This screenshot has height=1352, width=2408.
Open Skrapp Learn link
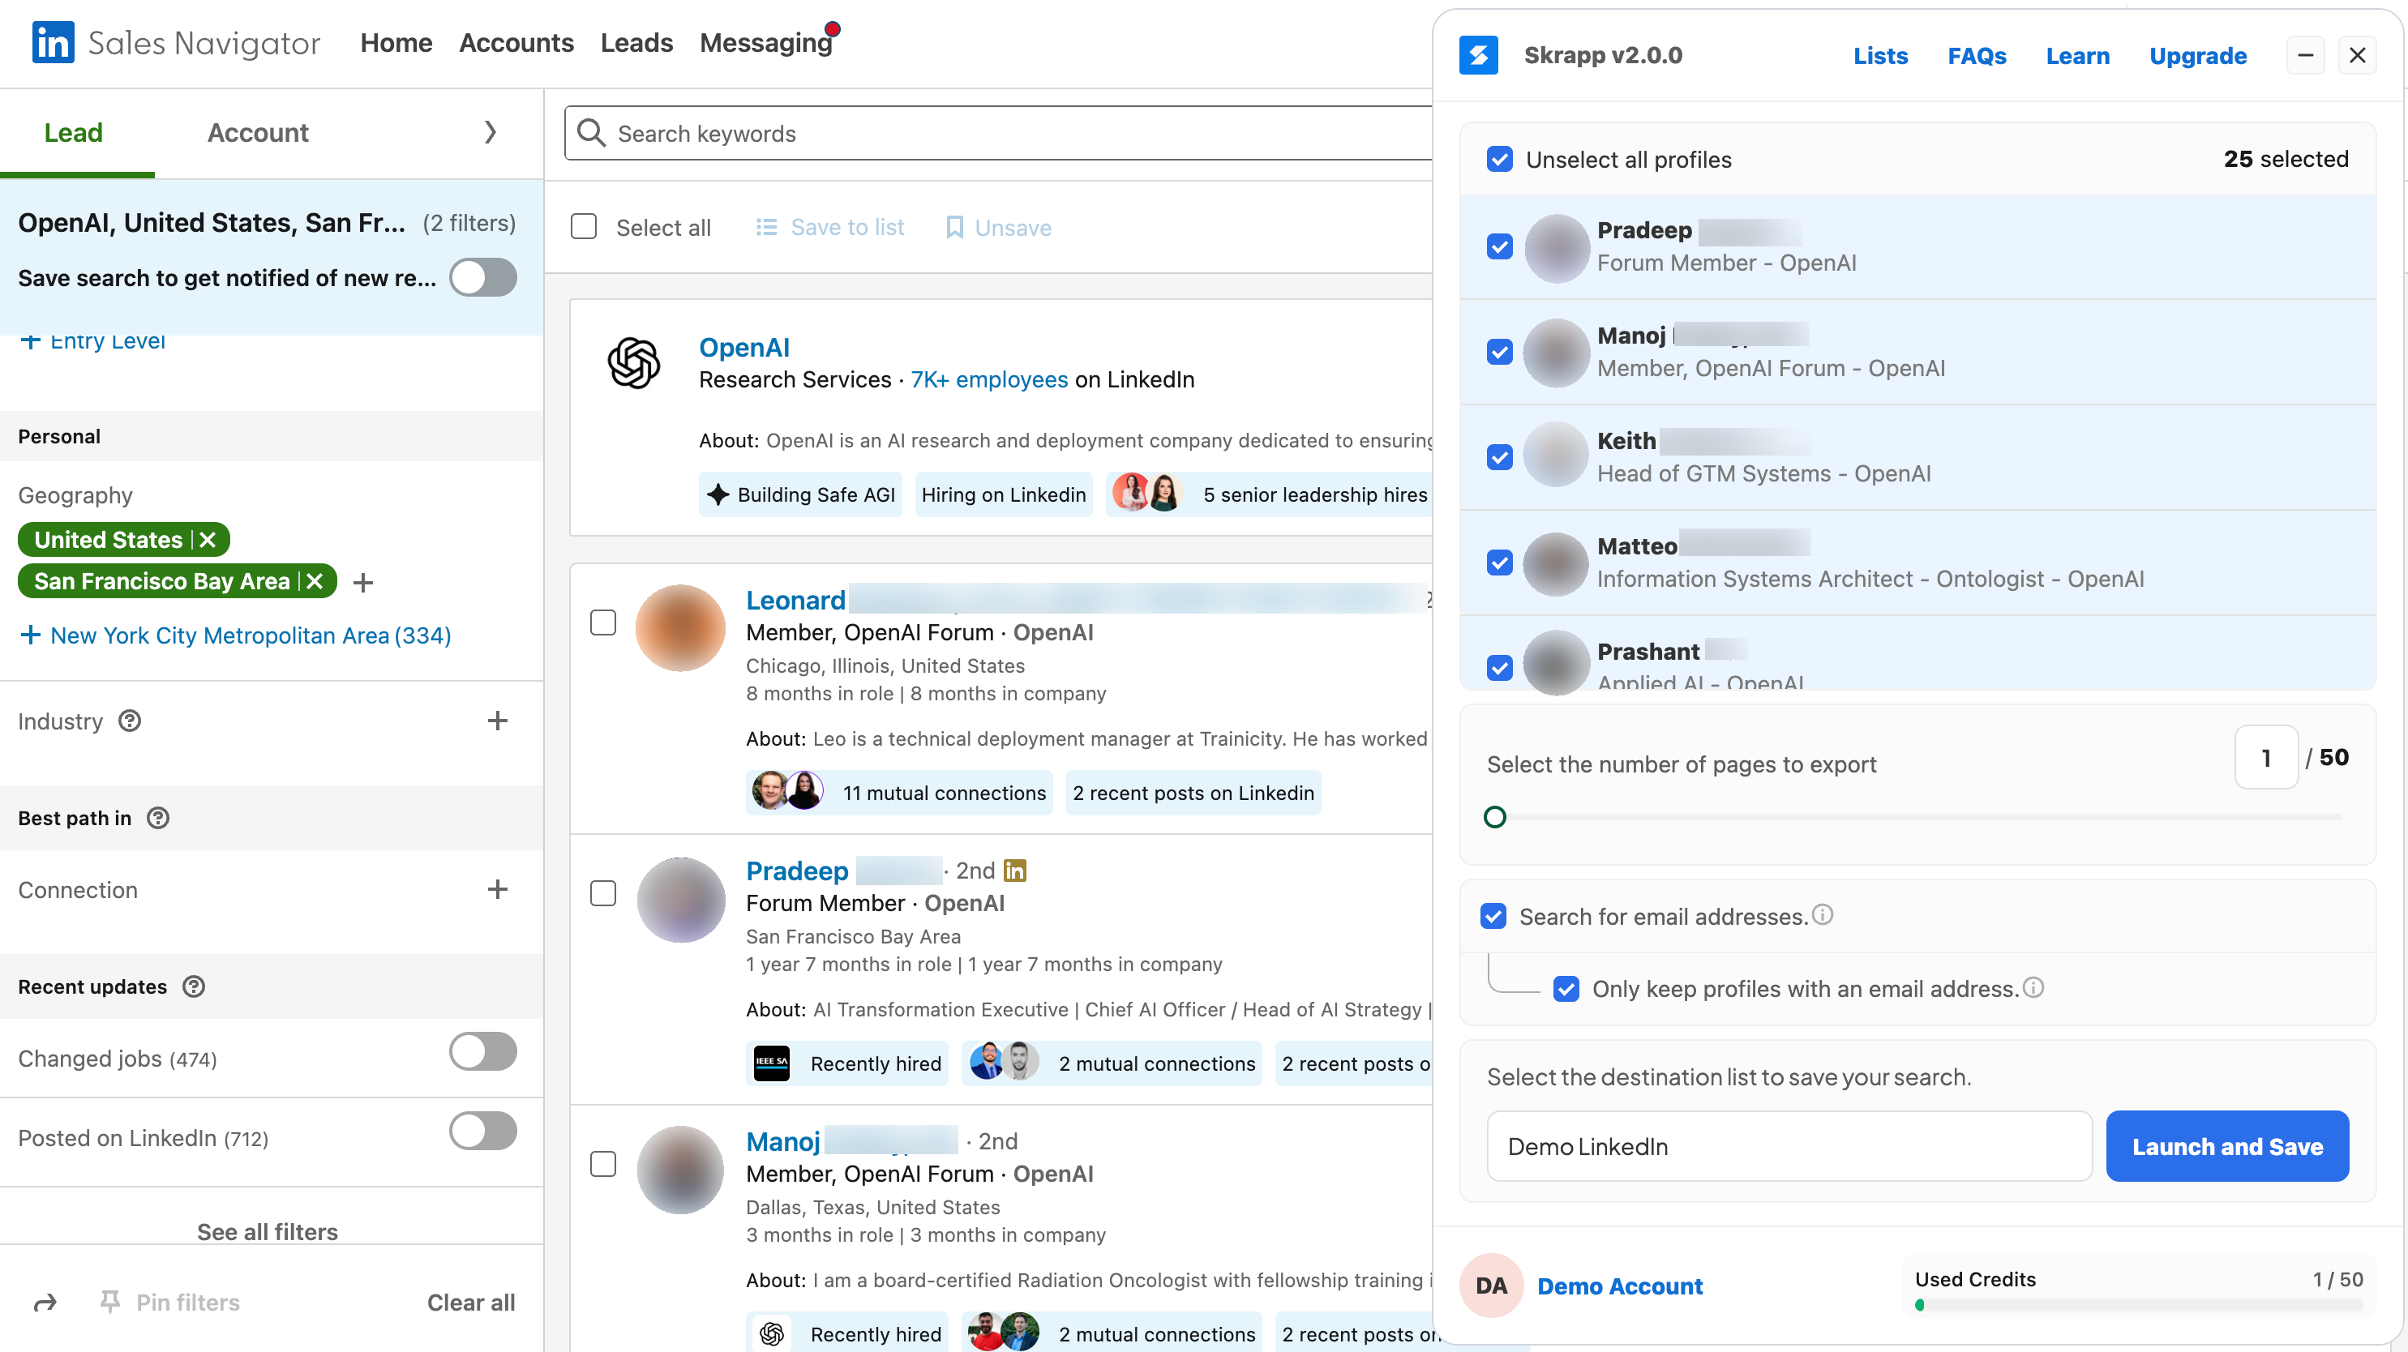[2077, 56]
